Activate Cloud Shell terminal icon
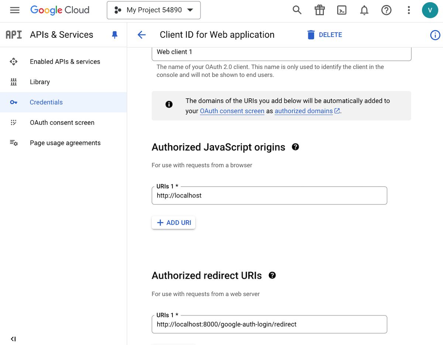443x345 pixels. point(342,10)
